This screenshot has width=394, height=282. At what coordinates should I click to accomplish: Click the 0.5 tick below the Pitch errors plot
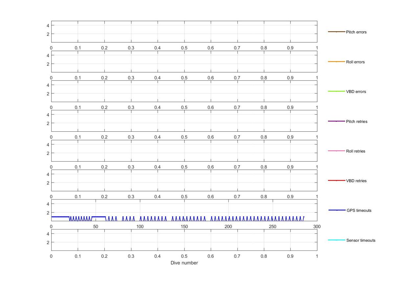click(x=184, y=48)
